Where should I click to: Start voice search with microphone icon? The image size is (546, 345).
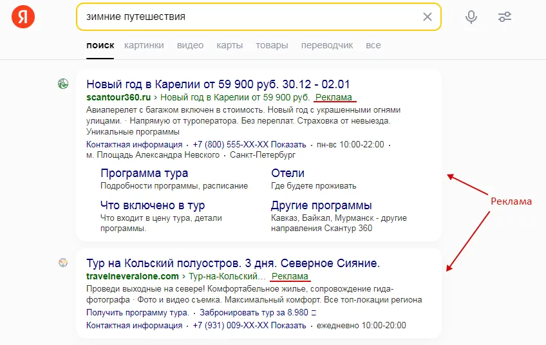(471, 17)
